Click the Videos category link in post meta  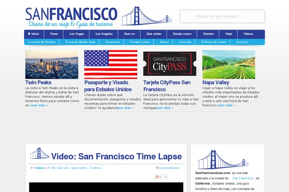[x=39, y=168]
